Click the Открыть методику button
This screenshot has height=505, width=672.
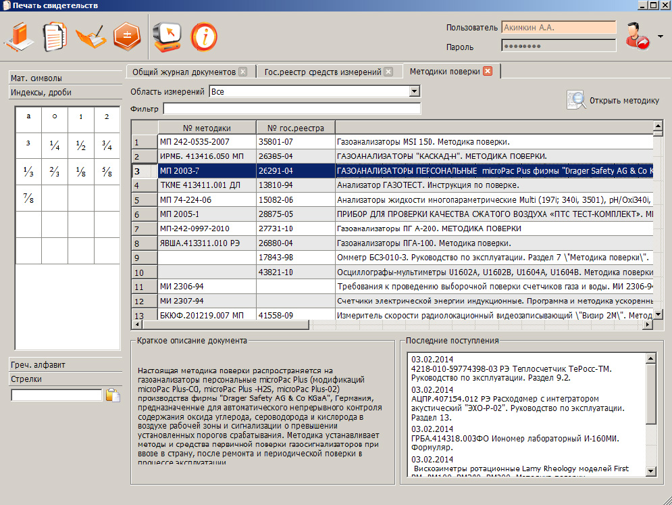[x=614, y=101]
